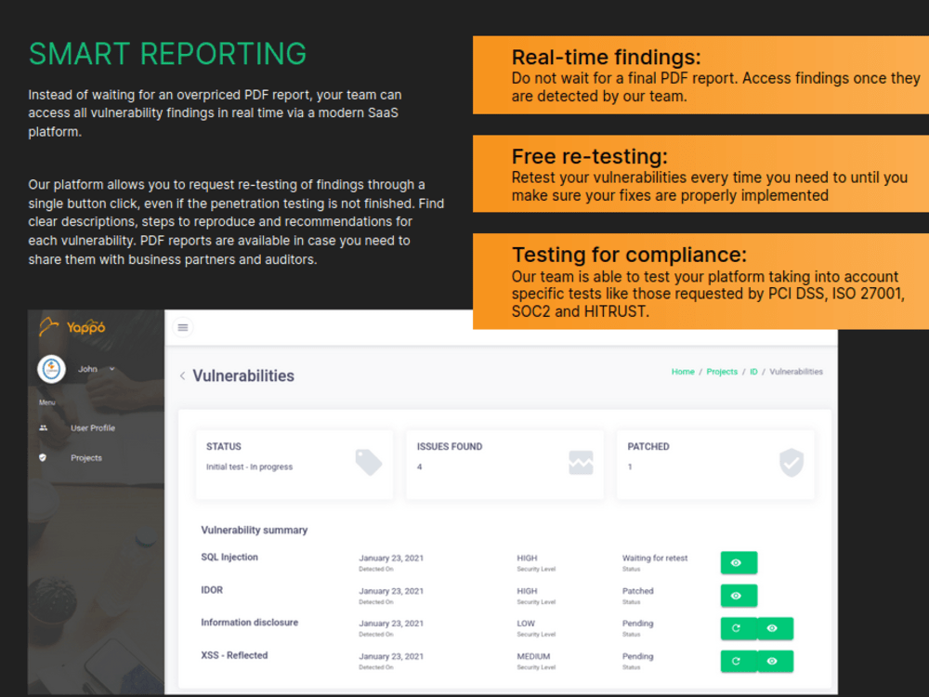The height and width of the screenshot is (697, 929).
Task: View the patched IDOR vulnerability details
Action: [739, 595]
